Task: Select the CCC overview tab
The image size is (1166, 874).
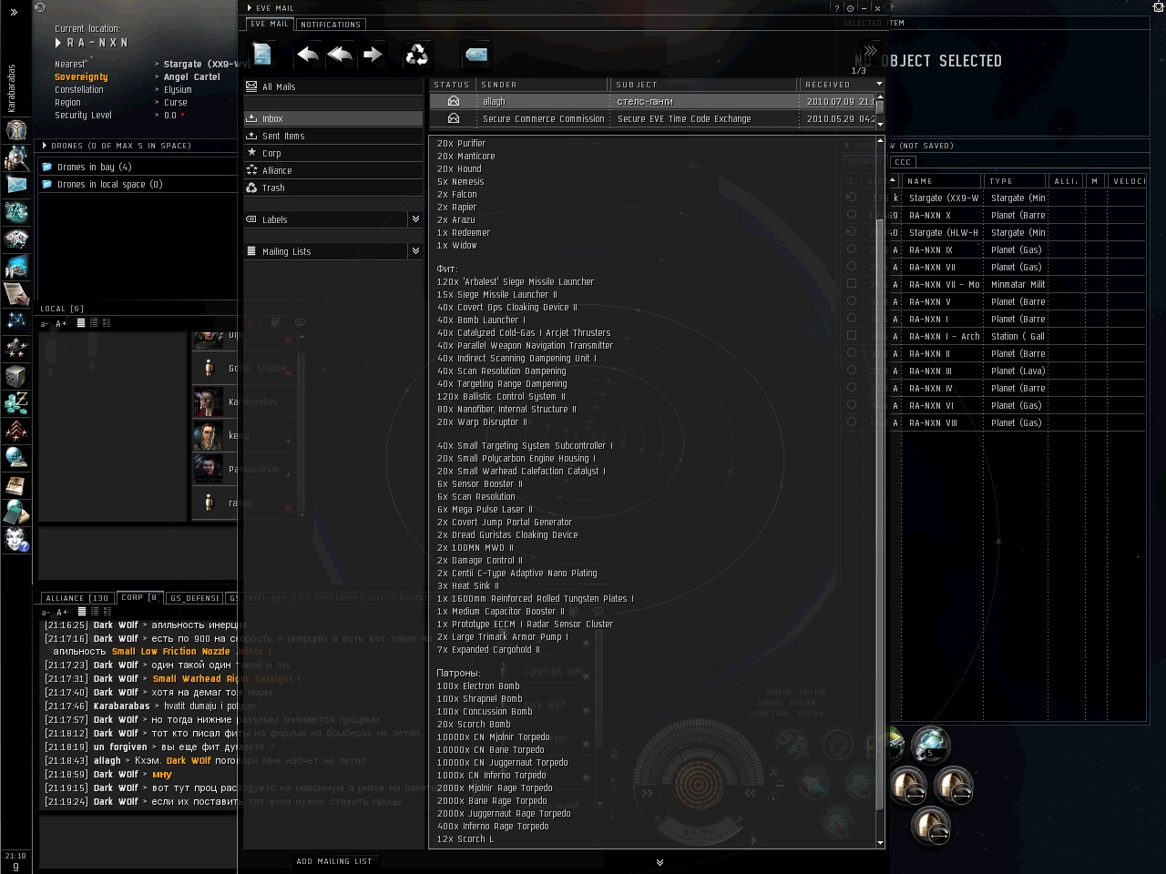Action: point(903,162)
